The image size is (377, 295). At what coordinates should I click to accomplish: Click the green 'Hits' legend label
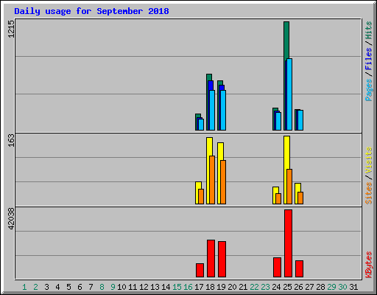(x=368, y=30)
